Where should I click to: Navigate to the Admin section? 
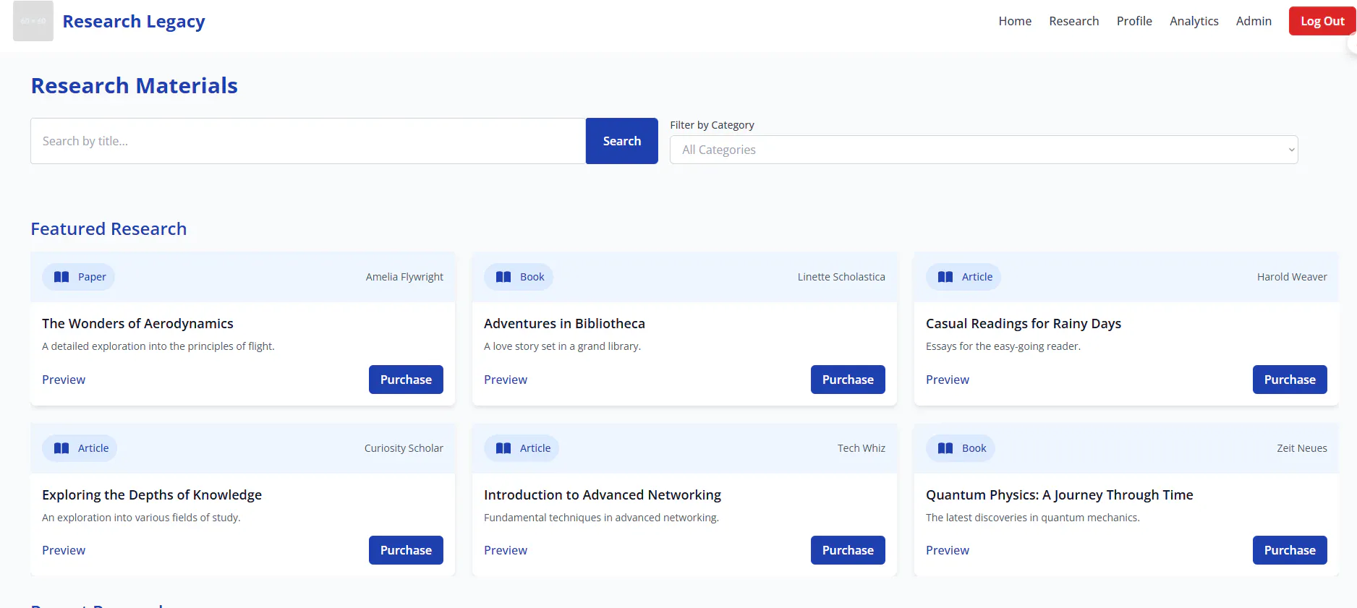1254,21
